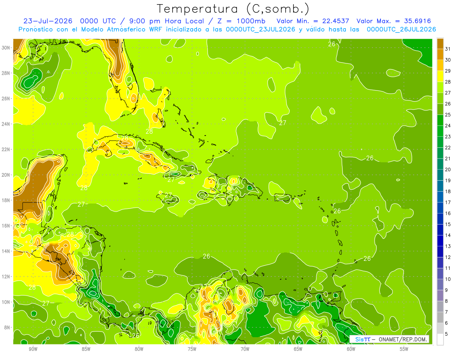Click the 10N latitude axis label
The width and height of the screenshot is (458, 354).
point(6,302)
